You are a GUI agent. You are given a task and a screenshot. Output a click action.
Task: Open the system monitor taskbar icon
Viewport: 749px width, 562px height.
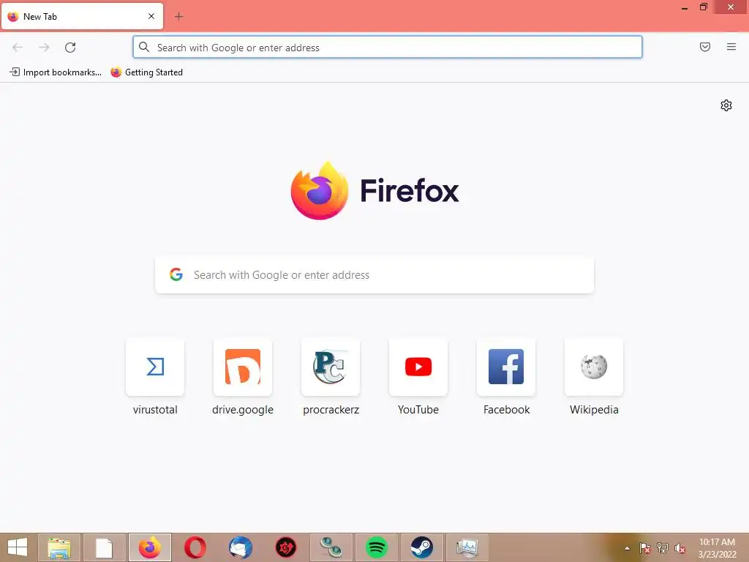pos(467,547)
